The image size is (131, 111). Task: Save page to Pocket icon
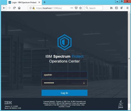click(x=76, y=8)
